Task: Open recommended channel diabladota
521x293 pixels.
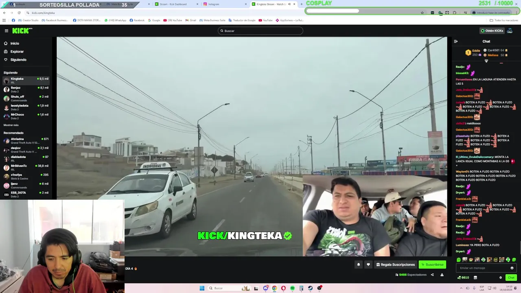Action: [x=26, y=158]
